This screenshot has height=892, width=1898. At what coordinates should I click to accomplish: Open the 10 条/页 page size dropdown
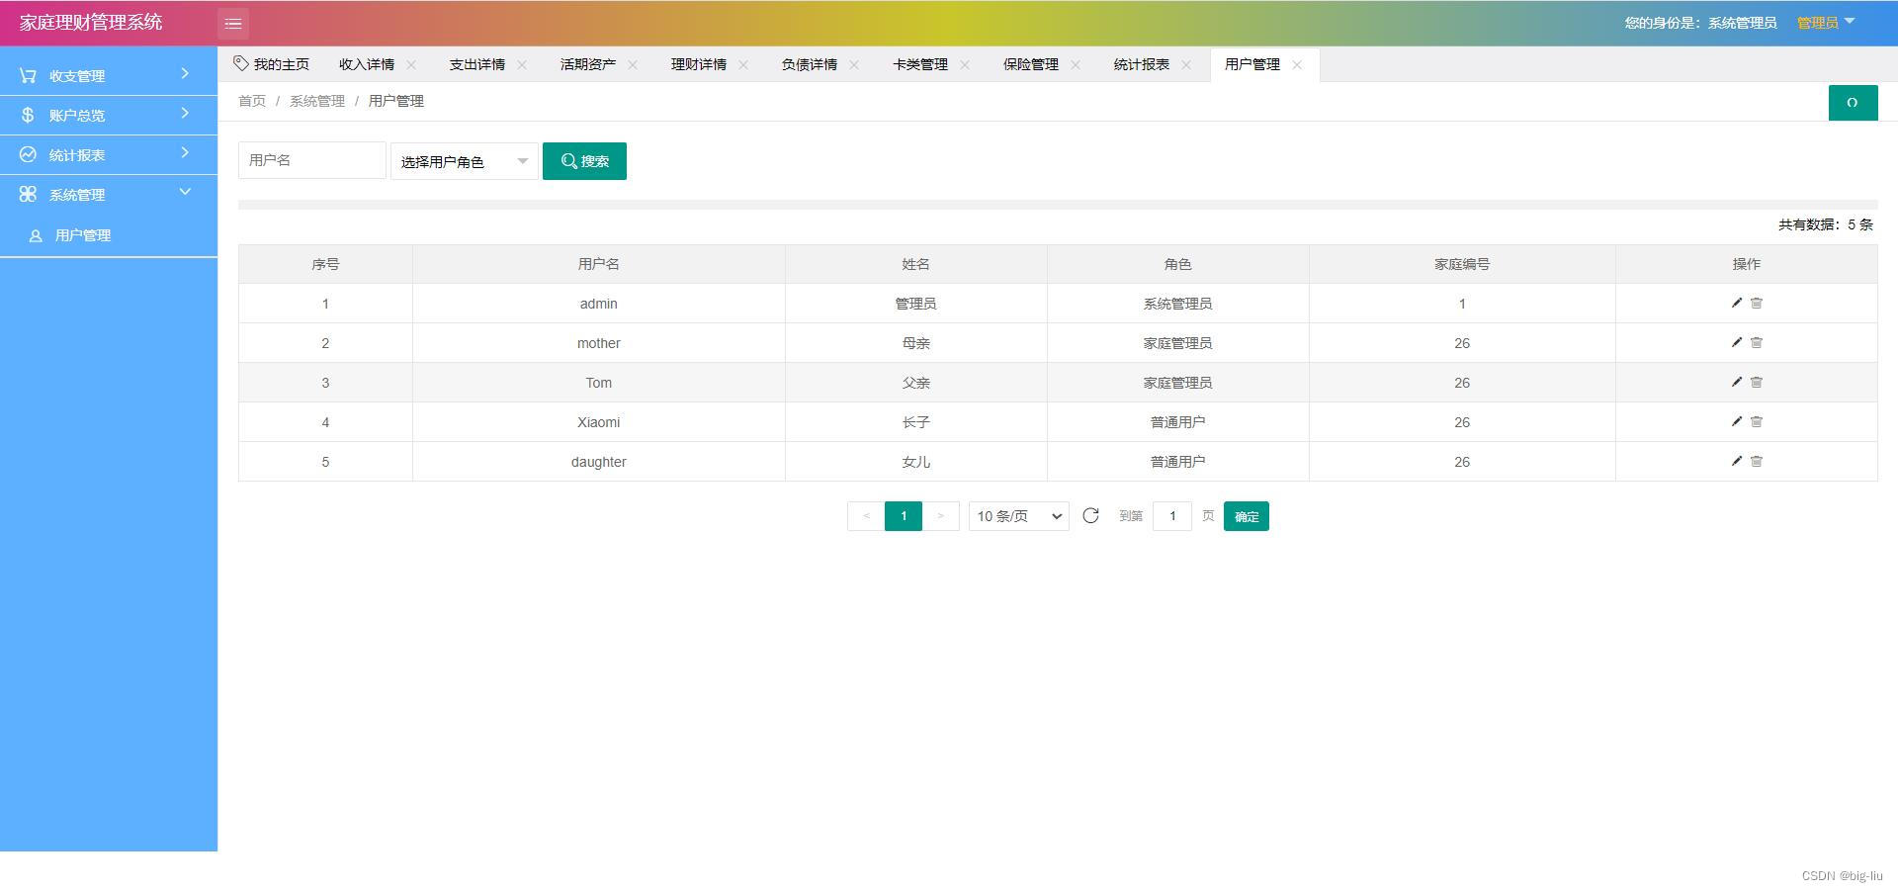pos(1019,515)
